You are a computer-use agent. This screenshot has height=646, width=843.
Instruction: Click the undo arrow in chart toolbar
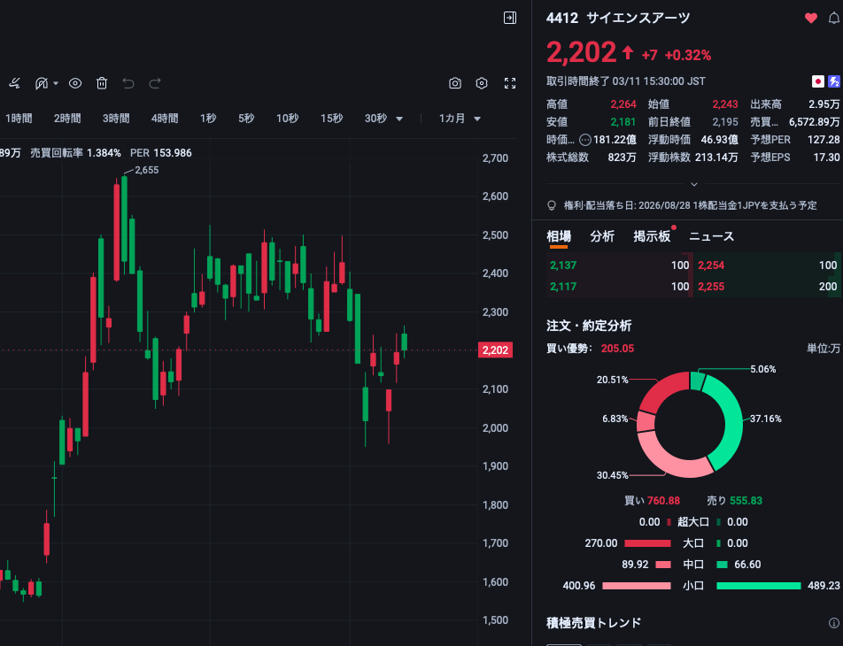[128, 83]
